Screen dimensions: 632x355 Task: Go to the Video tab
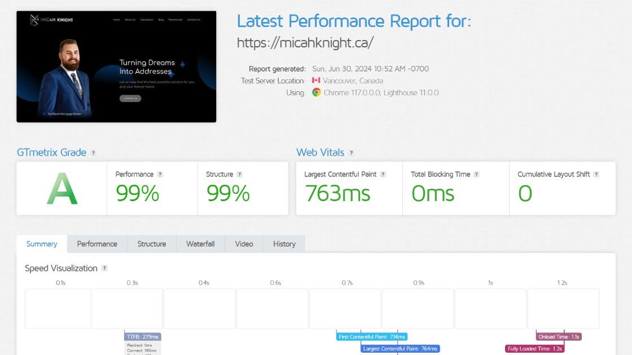pyautogui.click(x=244, y=244)
